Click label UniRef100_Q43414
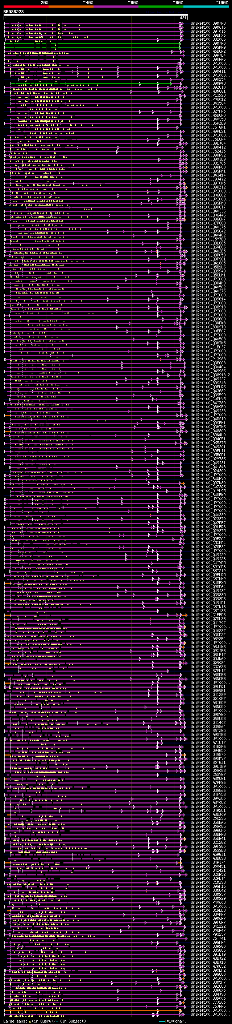The width and height of the screenshot is (232, 1024). pyautogui.click(x=208, y=175)
